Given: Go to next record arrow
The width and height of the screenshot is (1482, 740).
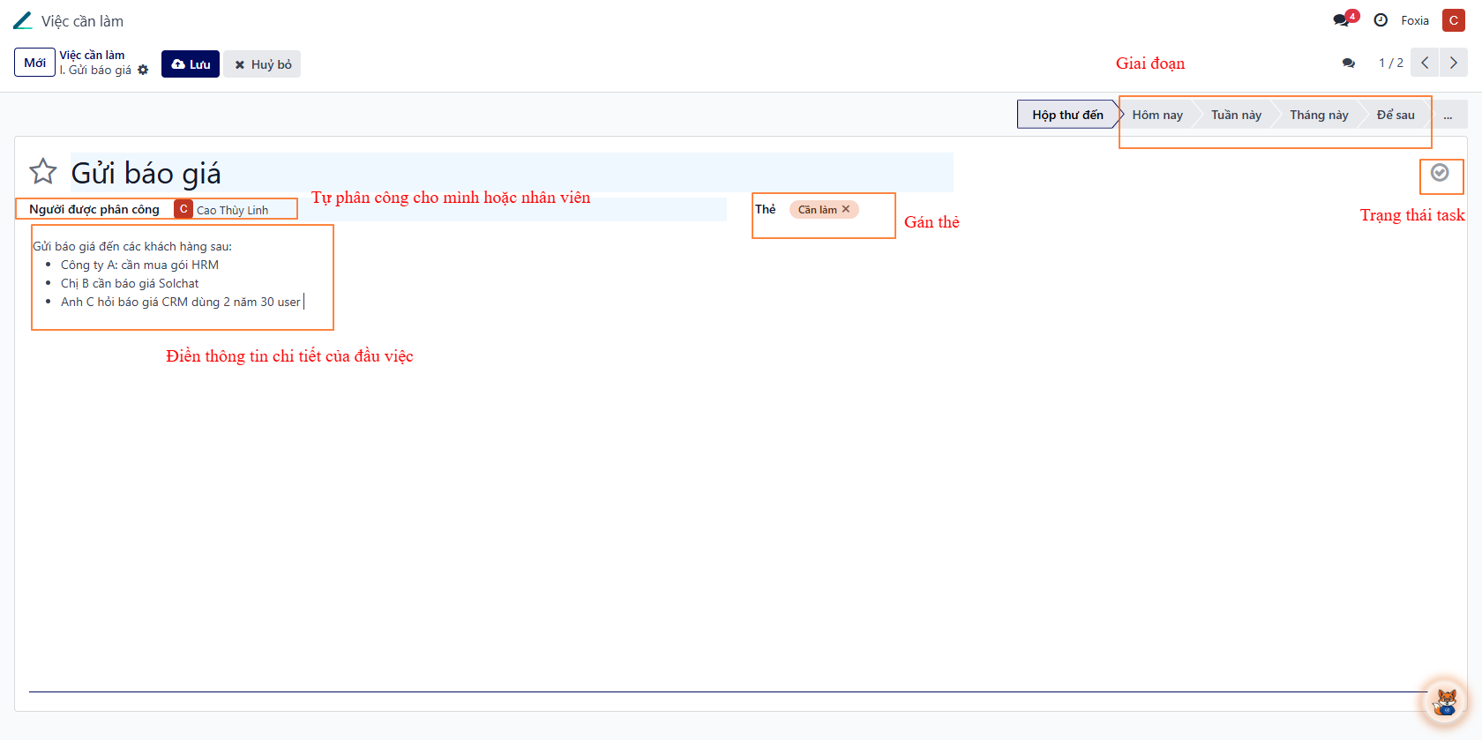Looking at the screenshot, I should click(1453, 63).
